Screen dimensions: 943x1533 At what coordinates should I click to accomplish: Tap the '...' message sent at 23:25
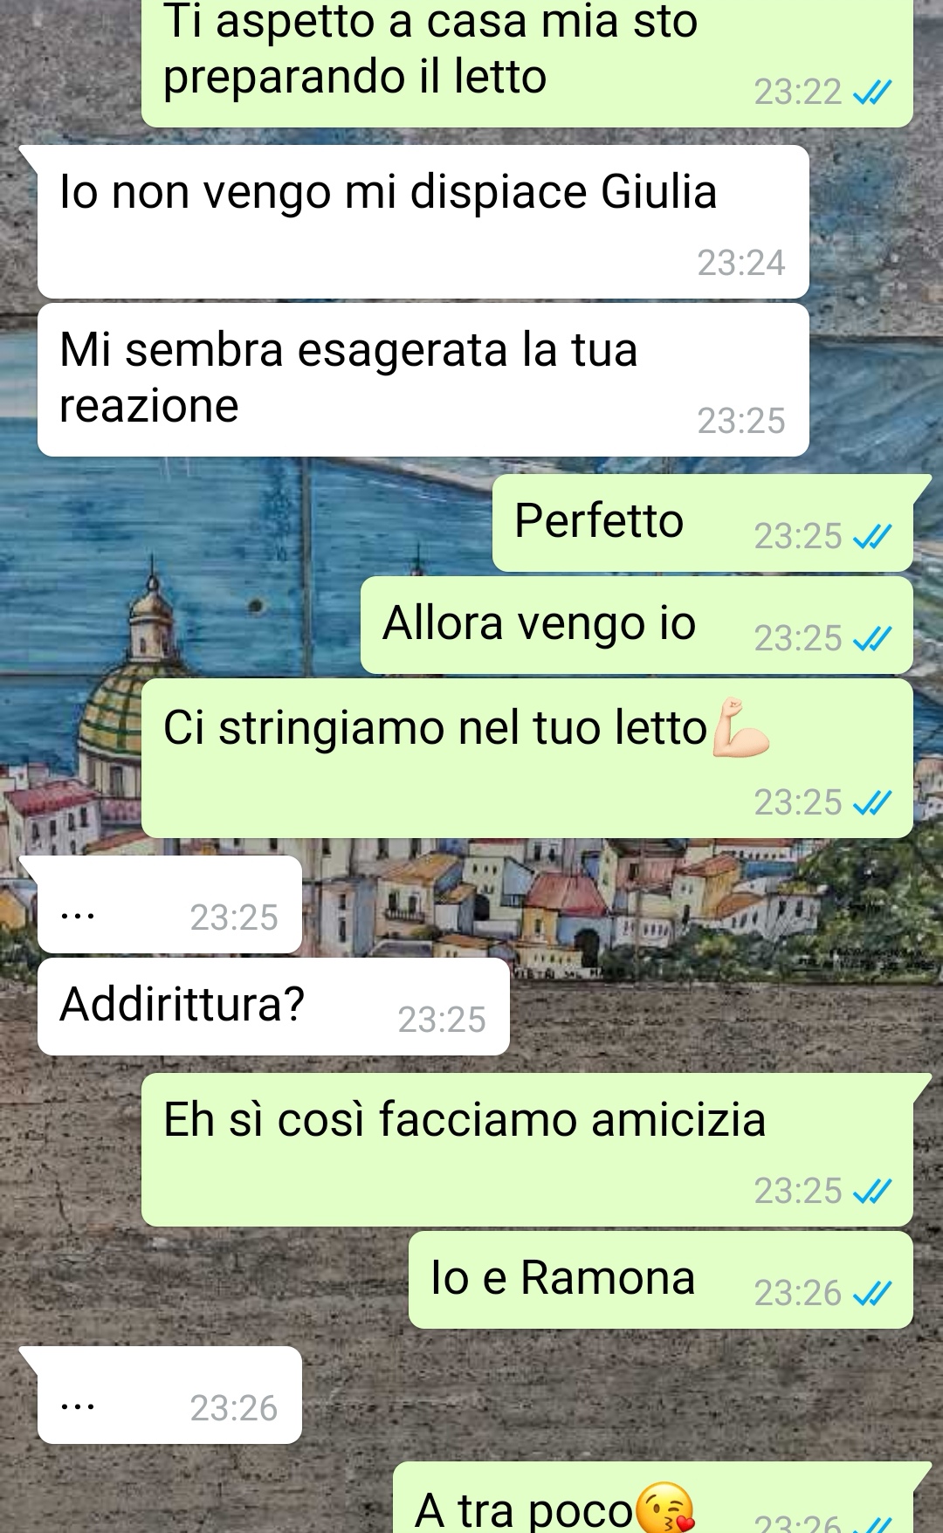[169, 904]
